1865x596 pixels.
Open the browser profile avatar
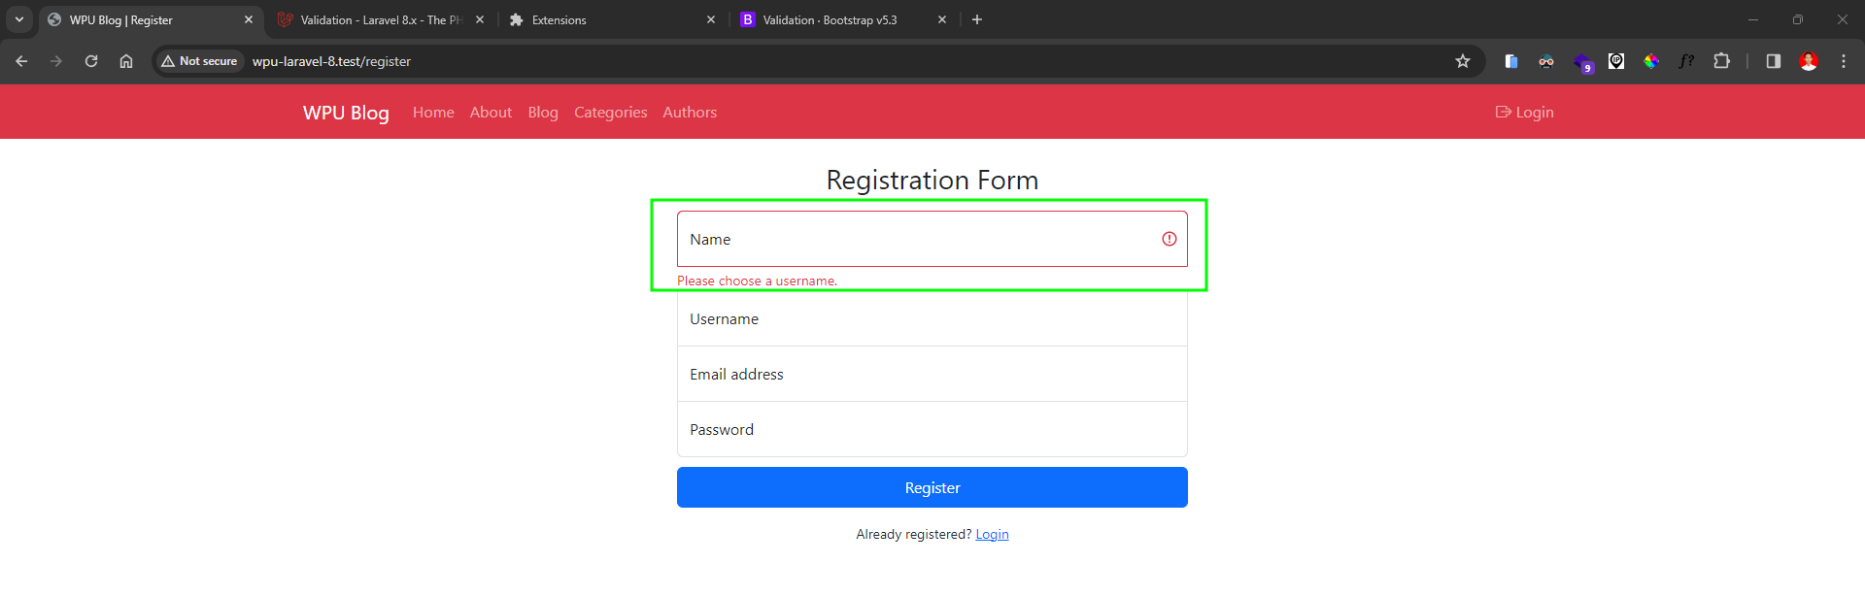(1809, 61)
